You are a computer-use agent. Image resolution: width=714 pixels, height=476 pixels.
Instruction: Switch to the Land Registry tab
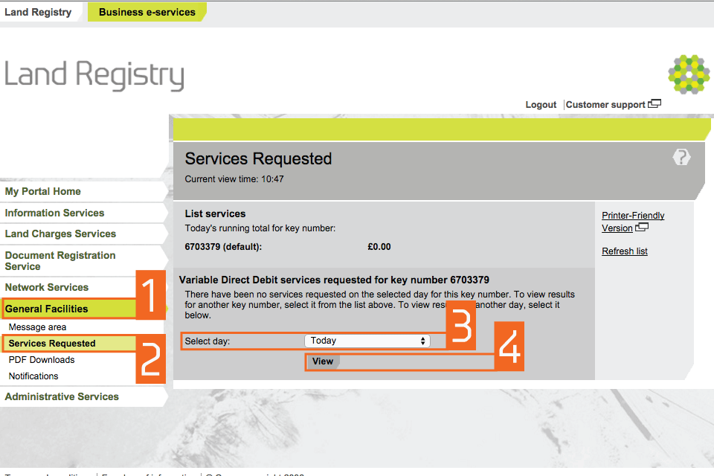[39, 12]
